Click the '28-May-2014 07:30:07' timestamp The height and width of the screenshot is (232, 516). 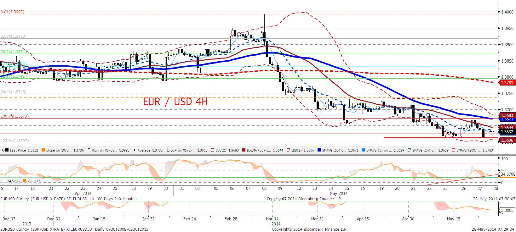tap(495, 199)
